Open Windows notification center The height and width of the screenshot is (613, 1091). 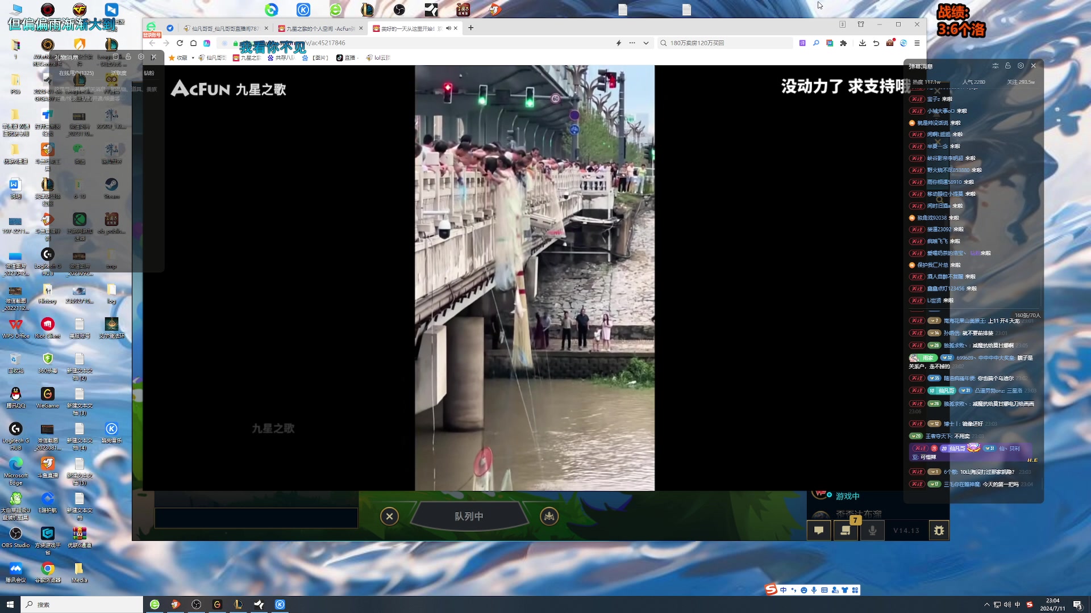(x=1077, y=604)
